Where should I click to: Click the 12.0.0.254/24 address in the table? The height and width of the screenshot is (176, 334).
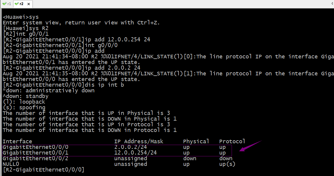coord(136,153)
